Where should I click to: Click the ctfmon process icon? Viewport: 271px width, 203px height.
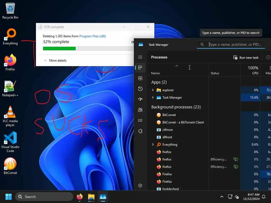point(159,130)
